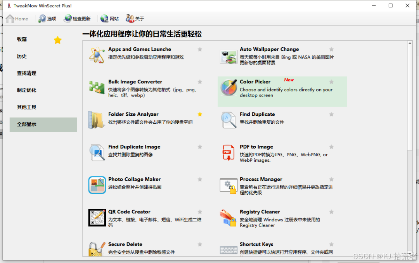This screenshot has width=419, height=263.
Task: Launch Color Picker via its eyedropper icon
Action: tap(229, 87)
